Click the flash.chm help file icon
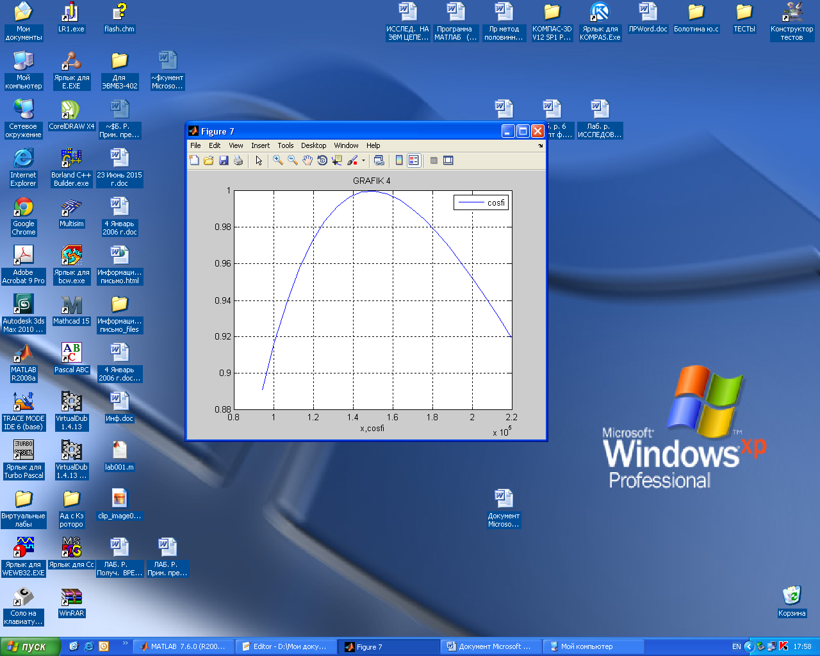Screen dimensions: 820x656 (x=120, y=18)
